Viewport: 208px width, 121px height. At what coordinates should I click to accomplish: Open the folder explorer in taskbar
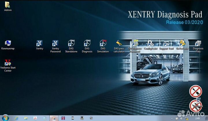tap(26, 118)
